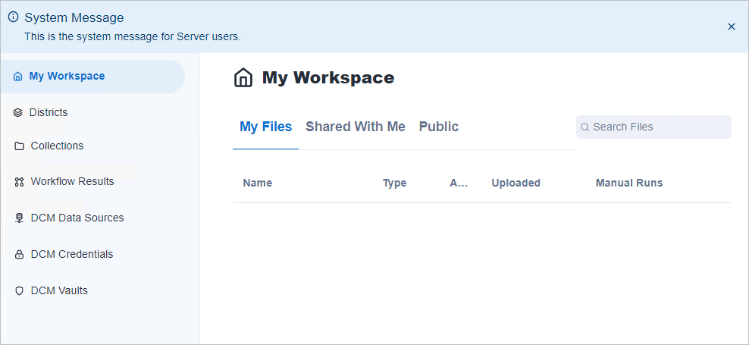Click the Workflow Results icon
The image size is (749, 345).
19,182
